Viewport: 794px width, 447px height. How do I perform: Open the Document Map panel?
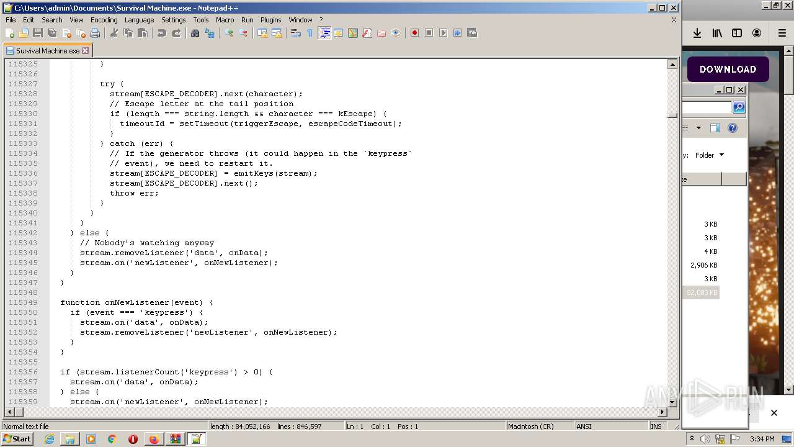pyautogui.click(x=353, y=33)
